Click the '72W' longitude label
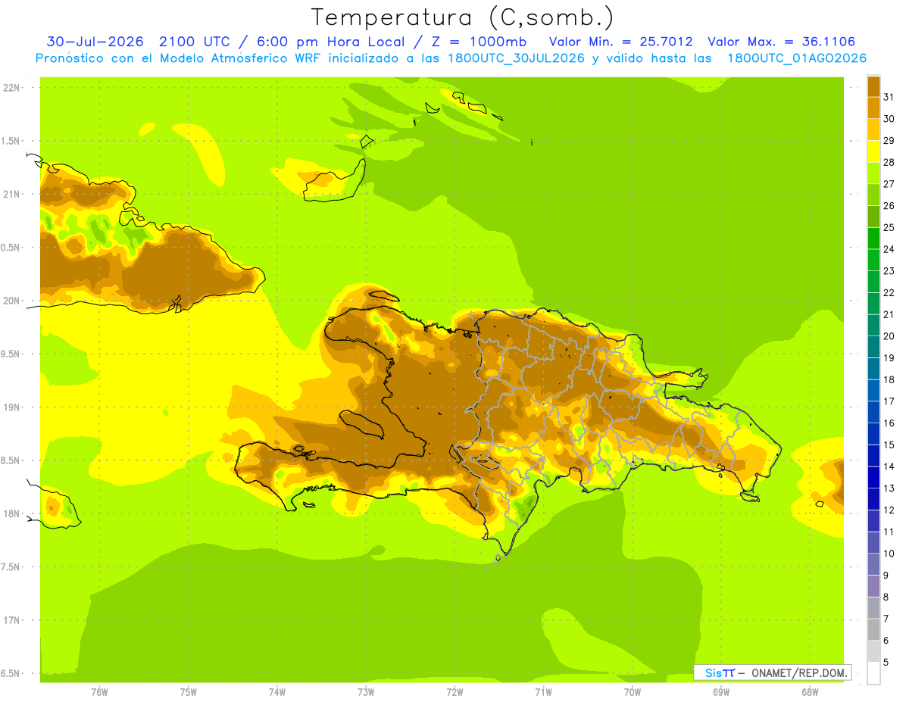Screen dimensions: 909x702 coord(454,692)
